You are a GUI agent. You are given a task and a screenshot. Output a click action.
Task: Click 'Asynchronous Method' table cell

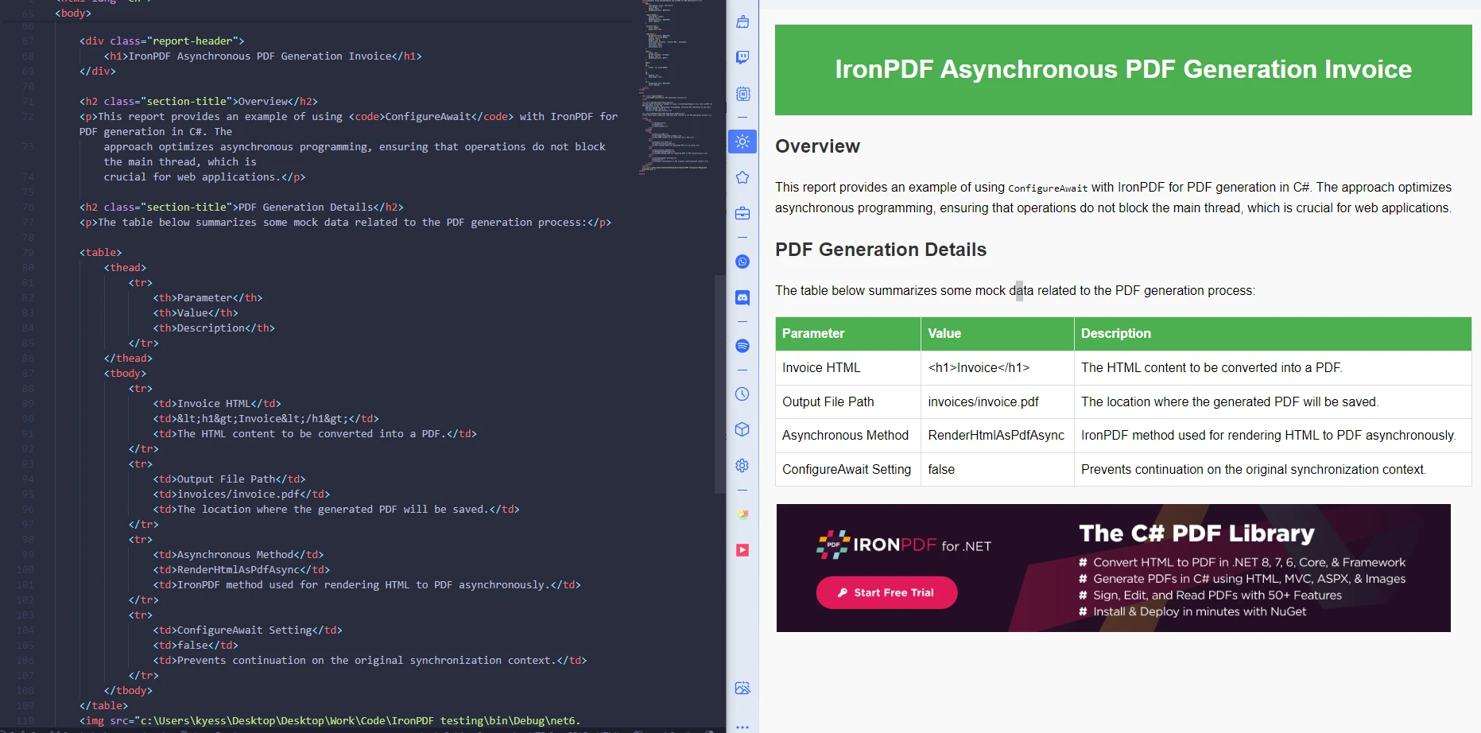(848, 436)
